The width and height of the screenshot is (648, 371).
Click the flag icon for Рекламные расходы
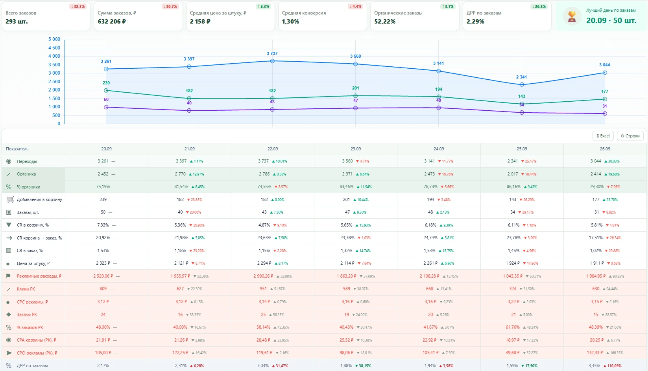tap(8, 276)
